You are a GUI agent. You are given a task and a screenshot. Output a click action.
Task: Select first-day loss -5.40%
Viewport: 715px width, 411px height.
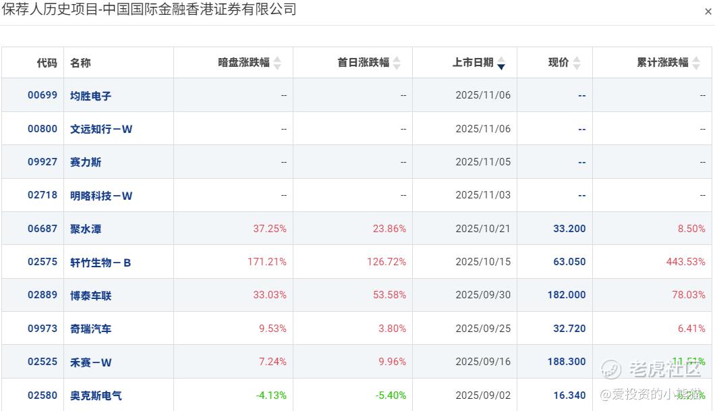(x=391, y=395)
